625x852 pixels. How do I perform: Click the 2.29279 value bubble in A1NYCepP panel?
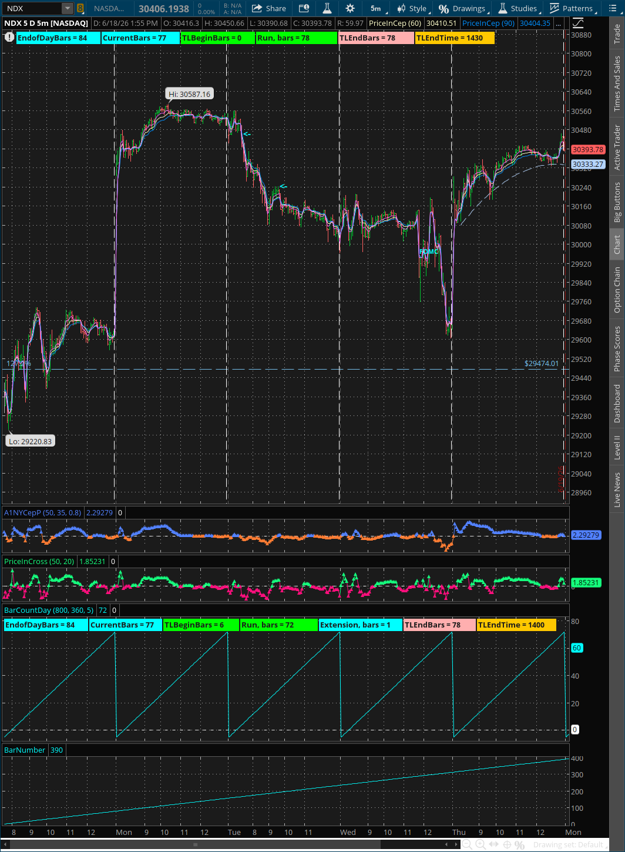(x=586, y=535)
